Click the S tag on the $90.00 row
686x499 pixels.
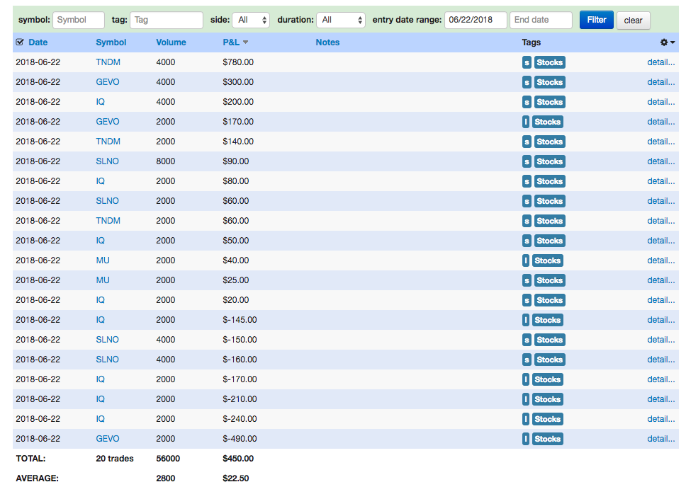click(527, 161)
